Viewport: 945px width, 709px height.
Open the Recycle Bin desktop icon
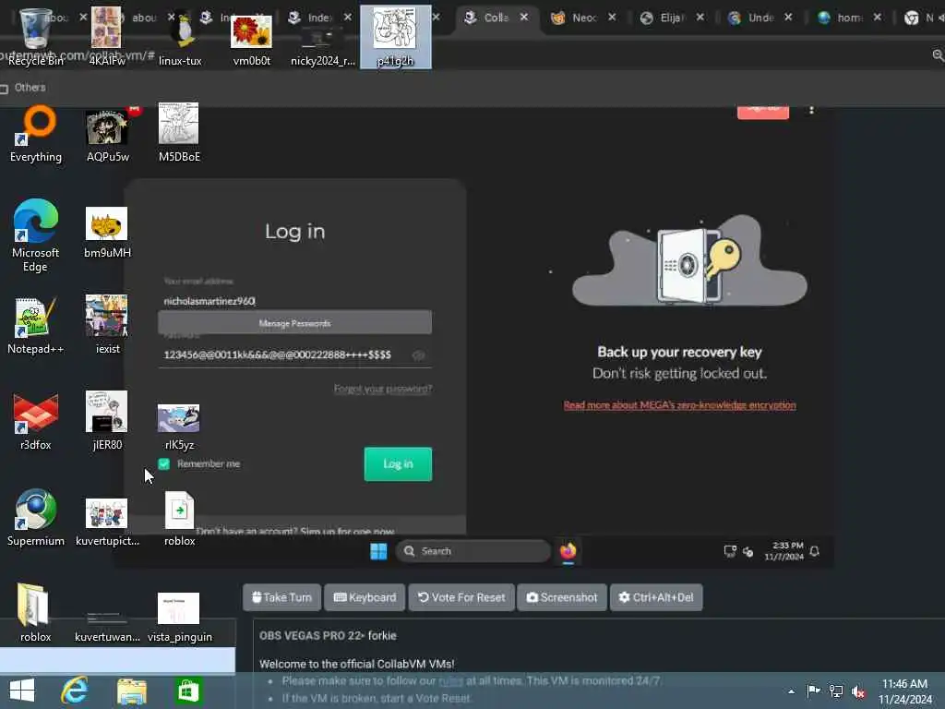(35, 36)
